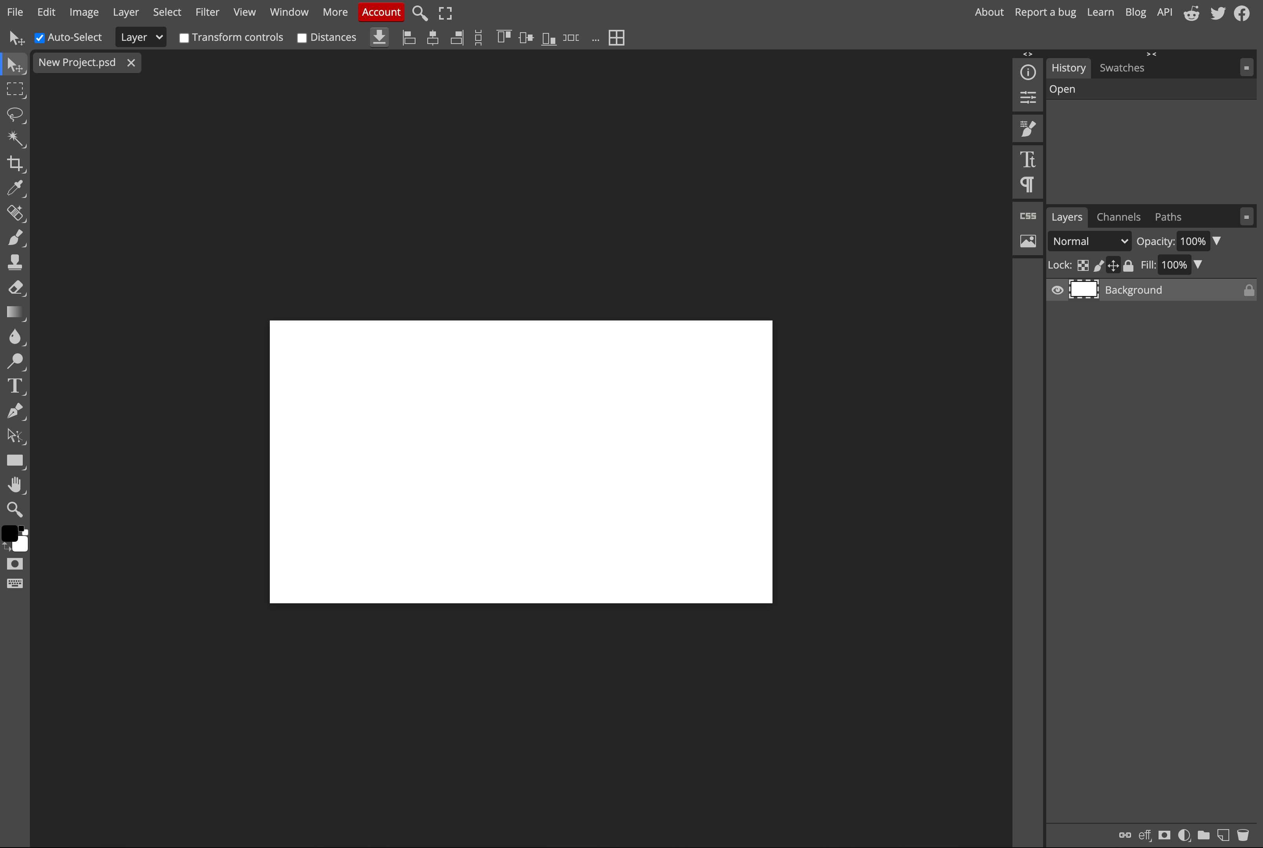
Task: Select the Rectangle shape tool
Action: 15,460
